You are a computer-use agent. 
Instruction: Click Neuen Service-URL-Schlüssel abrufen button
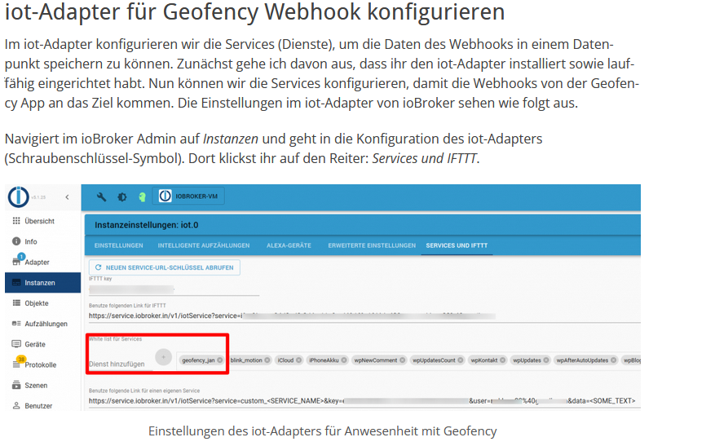164,267
